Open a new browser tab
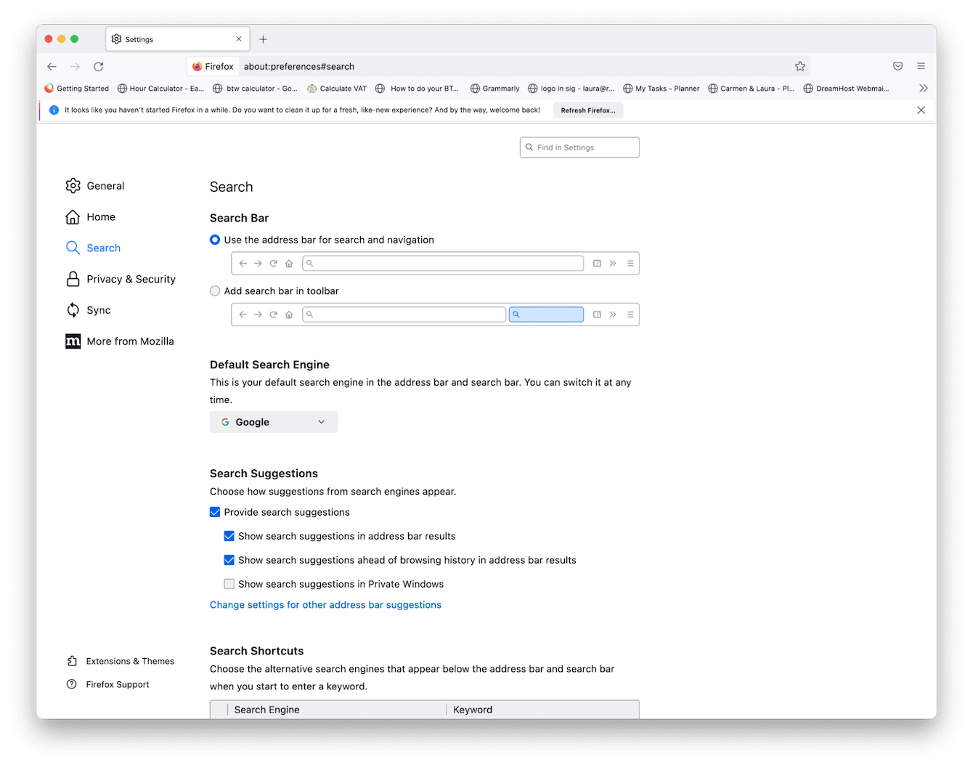The width and height of the screenshot is (973, 767). [263, 38]
